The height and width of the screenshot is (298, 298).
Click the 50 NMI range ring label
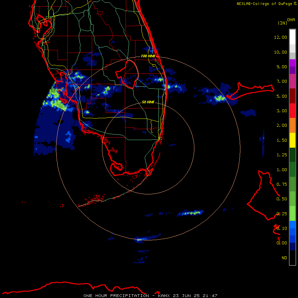[148, 102]
